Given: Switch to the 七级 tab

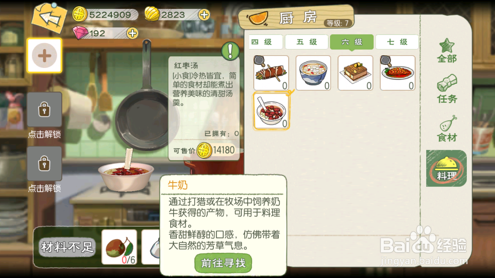Looking at the screenshot, I should pos(397,42).
